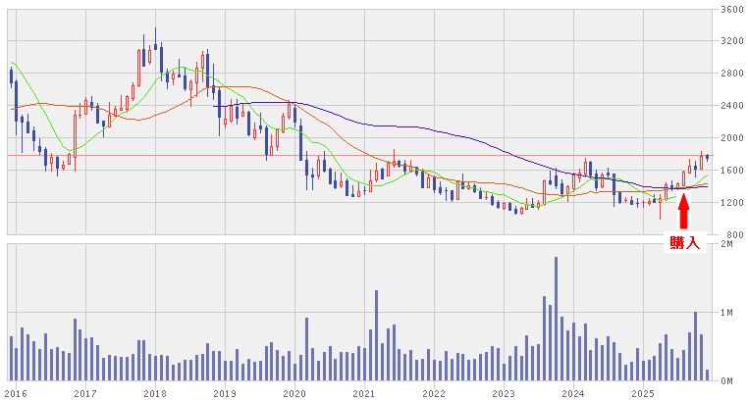This screenshot has height=401, width=748.
Task: Select the 2025 year label on axis
Action: [643, 392]
